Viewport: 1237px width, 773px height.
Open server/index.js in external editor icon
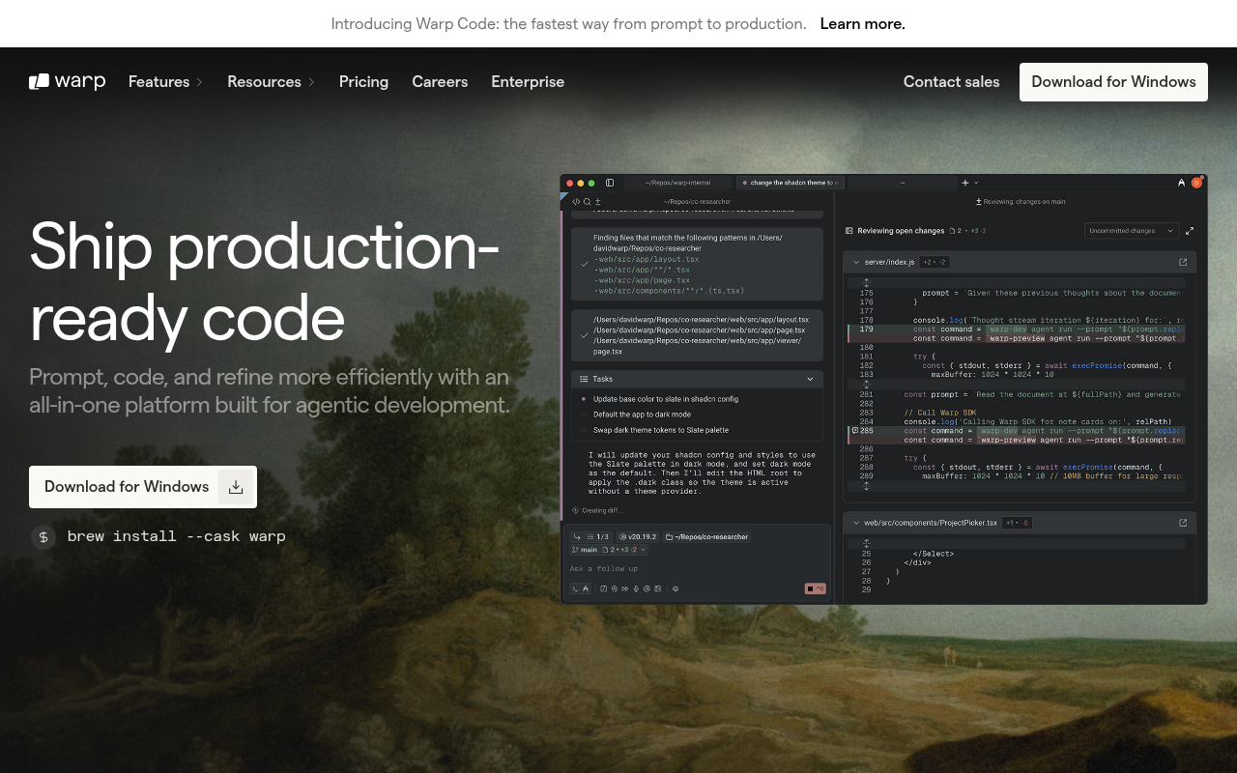pos(1183,262)
